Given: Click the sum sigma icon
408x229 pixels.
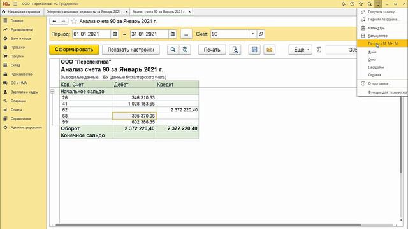Looking at the screenshot, I should coord(319,50).
